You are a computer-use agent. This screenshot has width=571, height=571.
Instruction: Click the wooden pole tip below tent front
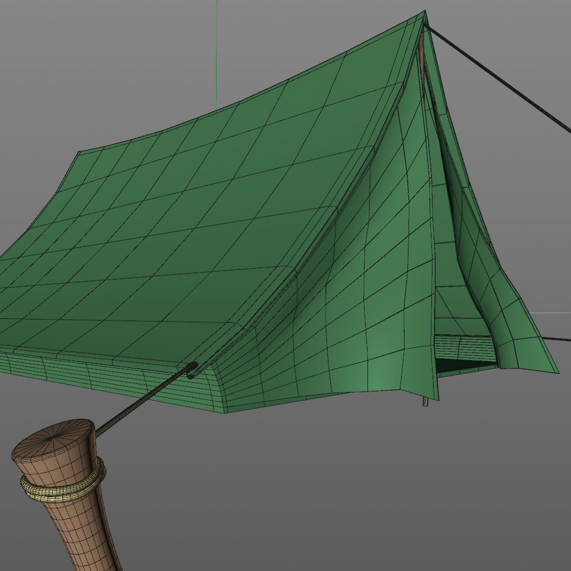pyautogui.click(x=425, y=402)
